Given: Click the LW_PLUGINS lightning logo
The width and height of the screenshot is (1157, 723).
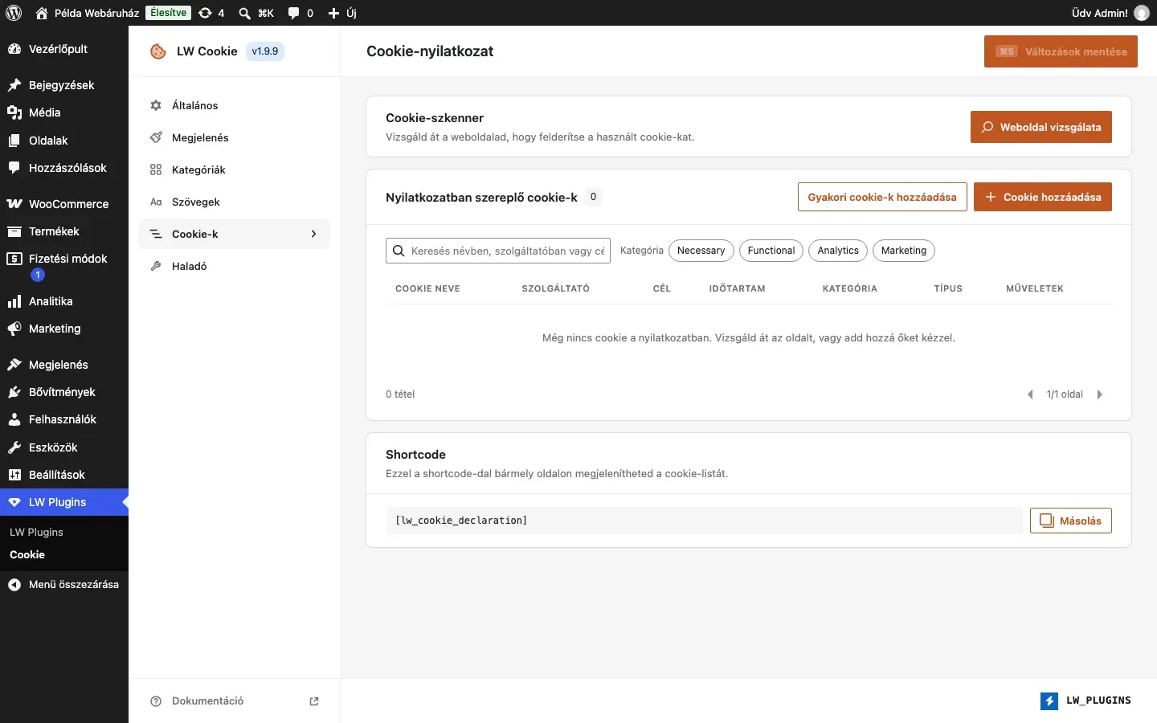Looking at the screenshot, I should 1049,701.
